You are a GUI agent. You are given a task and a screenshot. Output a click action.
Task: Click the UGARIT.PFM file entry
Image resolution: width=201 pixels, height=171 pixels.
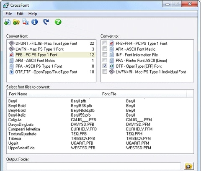pos(137,143)
